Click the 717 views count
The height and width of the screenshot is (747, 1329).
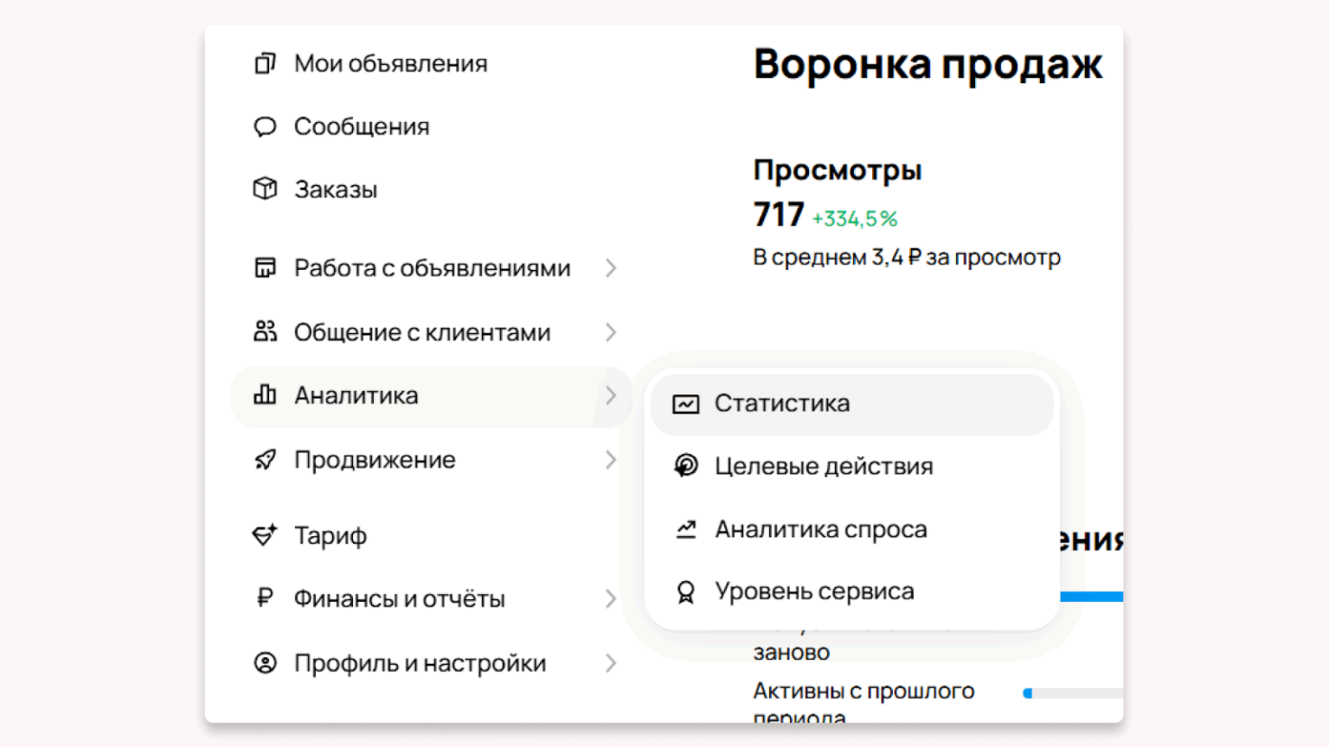[779, 214]
